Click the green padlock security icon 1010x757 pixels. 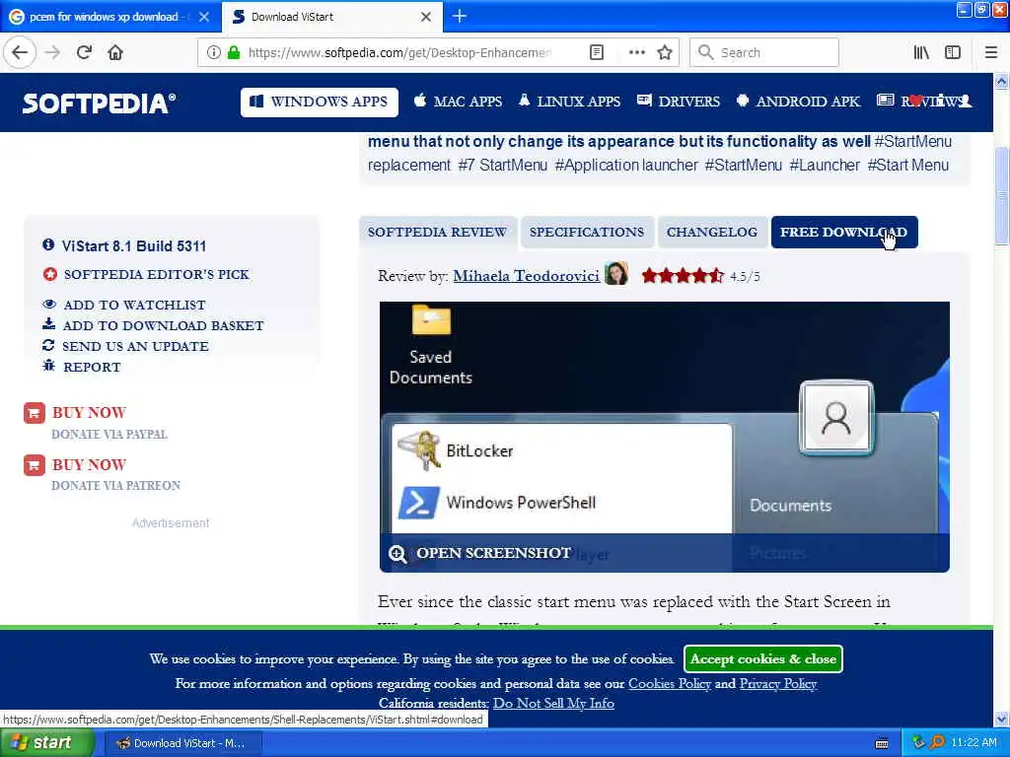click(x=234, y=52)
